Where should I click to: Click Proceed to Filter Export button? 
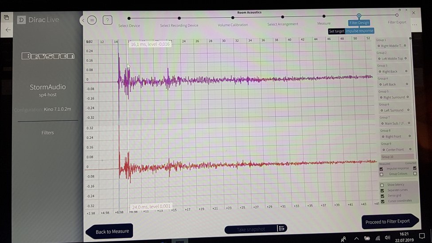point(390,221)
